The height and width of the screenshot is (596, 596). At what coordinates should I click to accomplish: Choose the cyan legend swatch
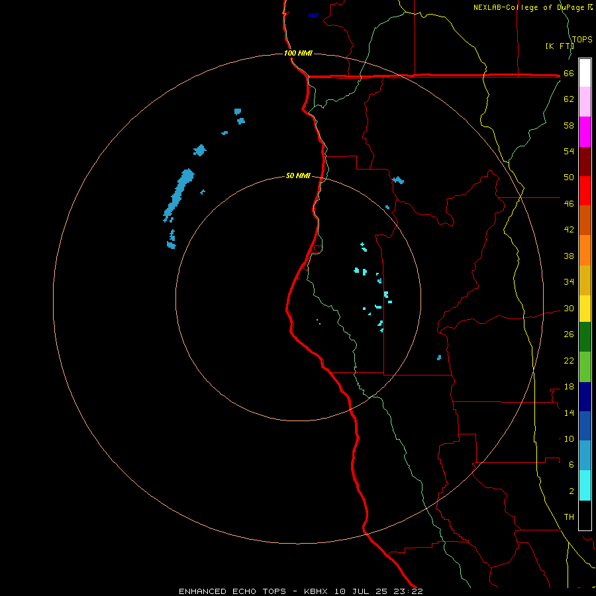click(x=585, y=485)
